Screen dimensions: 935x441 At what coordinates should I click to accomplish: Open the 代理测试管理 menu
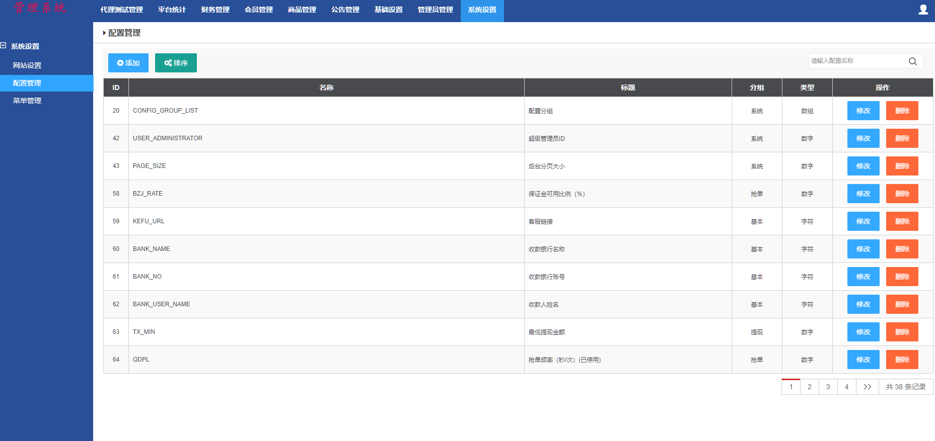coord(121,10)
